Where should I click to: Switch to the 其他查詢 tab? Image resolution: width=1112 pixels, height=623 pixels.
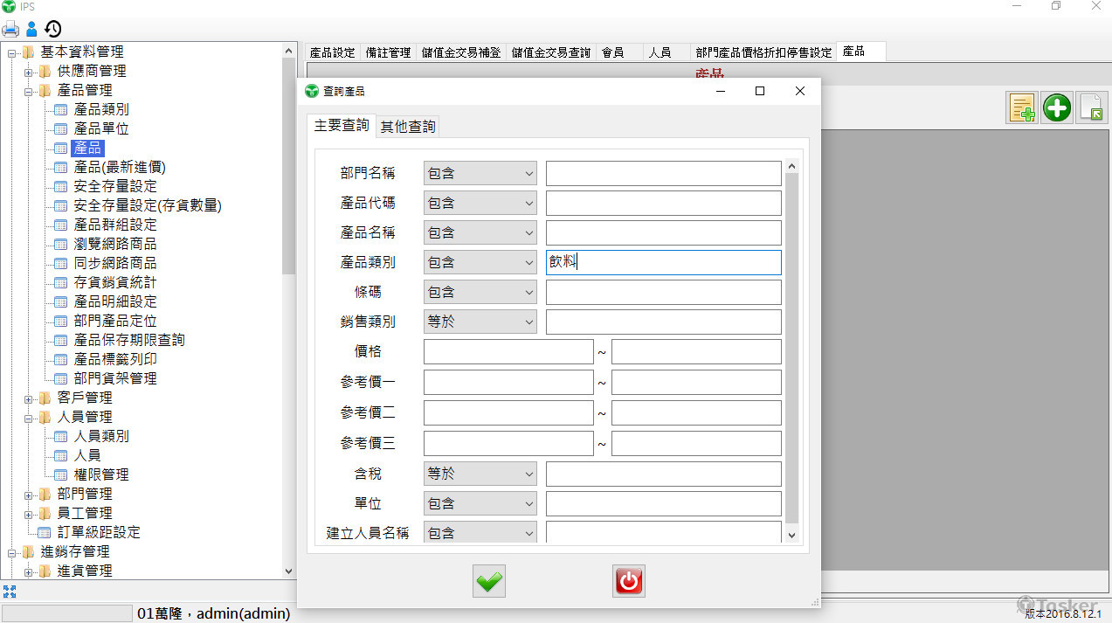(x=408, y=127)
